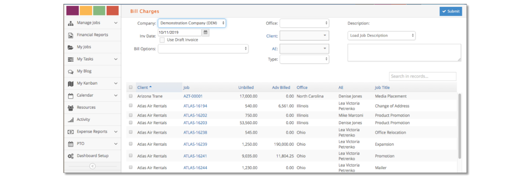Open the Bill Options dropdown

coord(203,49)
